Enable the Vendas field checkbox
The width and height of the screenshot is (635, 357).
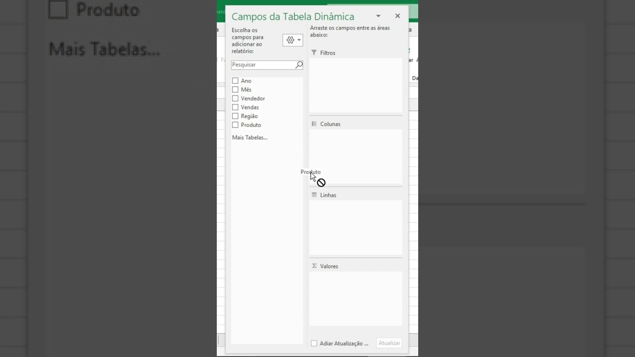click(x=235, y=107)
